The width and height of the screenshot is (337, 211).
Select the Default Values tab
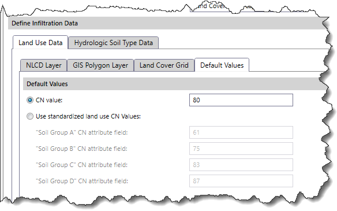tap(222, 65)
